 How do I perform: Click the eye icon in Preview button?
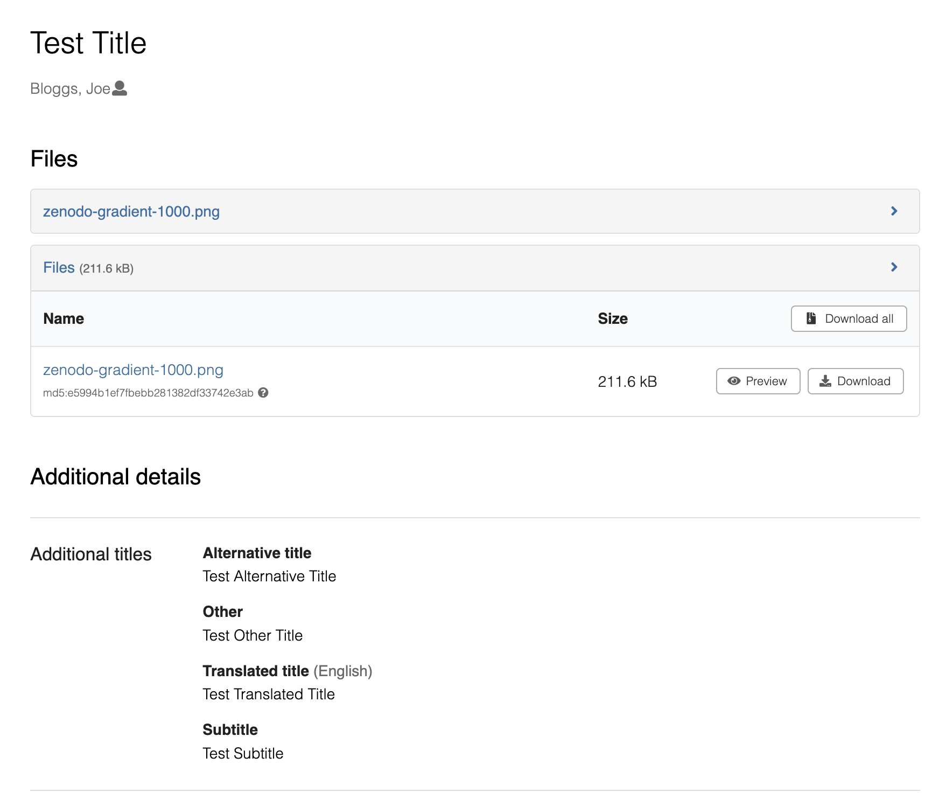pyautogui.click(x=734, y=381)
